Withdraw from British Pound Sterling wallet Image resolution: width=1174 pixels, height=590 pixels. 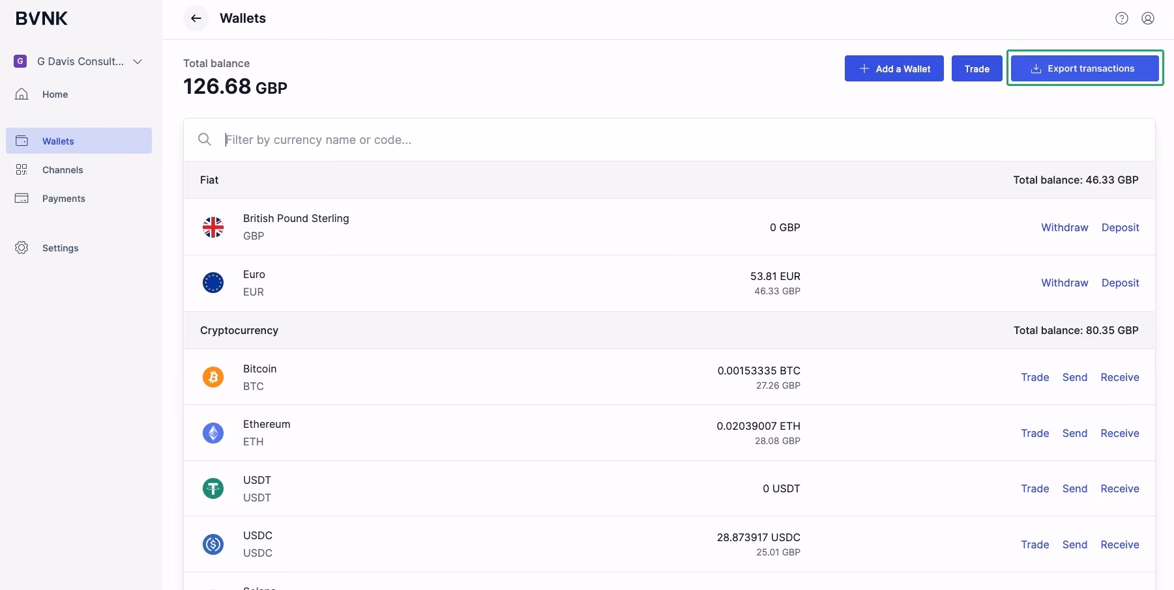pos(1064,227)
